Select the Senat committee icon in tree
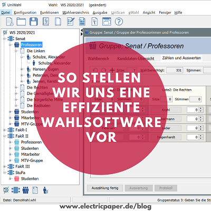The image size is (211, 211). tap(11, 39)
